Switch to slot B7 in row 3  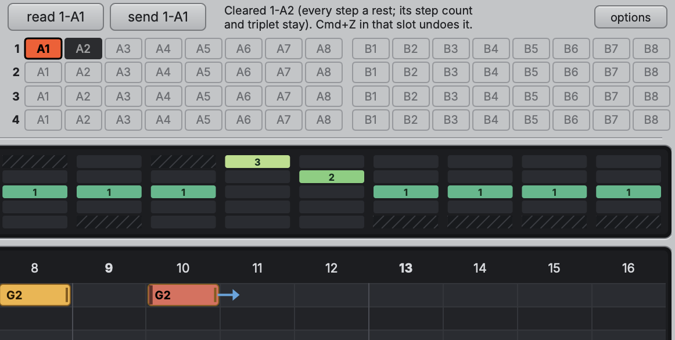[x=611, y=96]
